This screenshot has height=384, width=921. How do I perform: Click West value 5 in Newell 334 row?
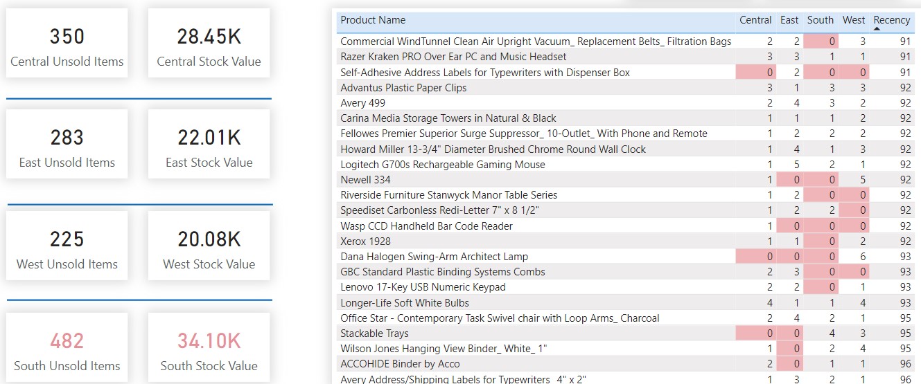tap(863, 180)
